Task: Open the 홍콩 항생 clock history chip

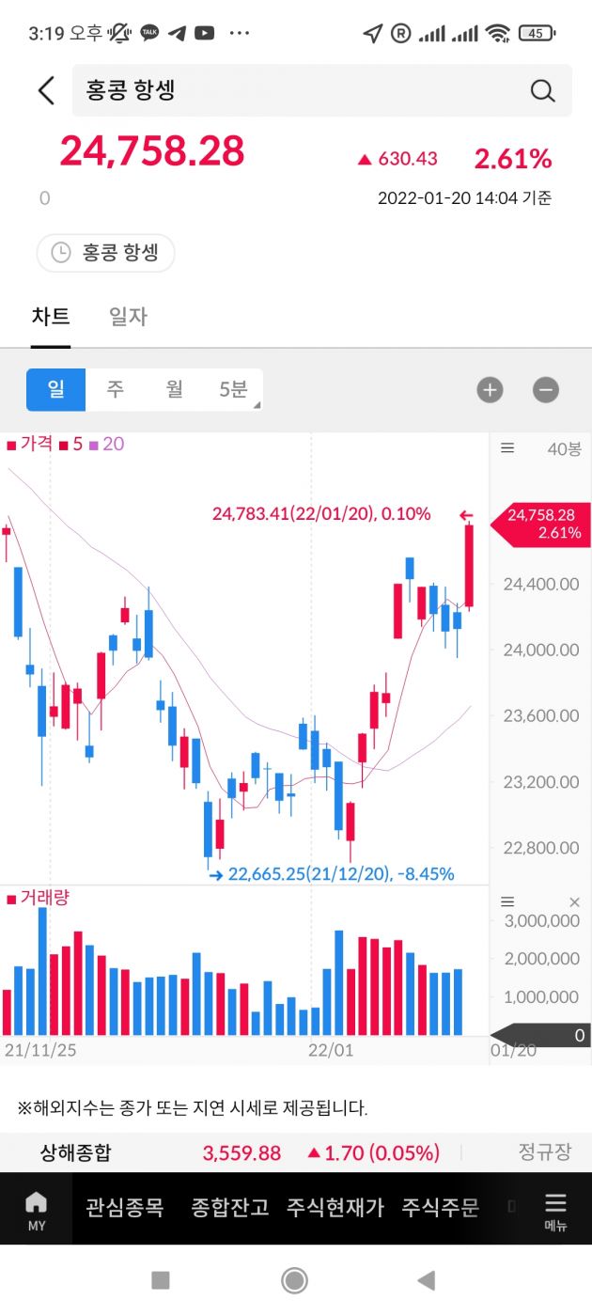Action: click(105, 253)
